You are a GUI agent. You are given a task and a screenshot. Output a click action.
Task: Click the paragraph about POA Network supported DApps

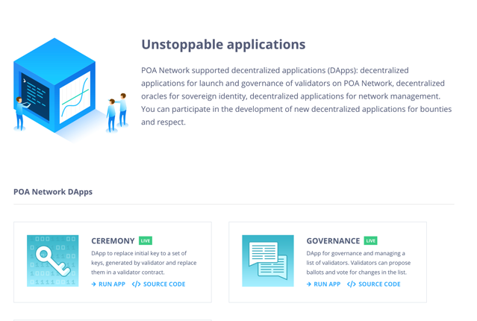[x=296, y=96]
